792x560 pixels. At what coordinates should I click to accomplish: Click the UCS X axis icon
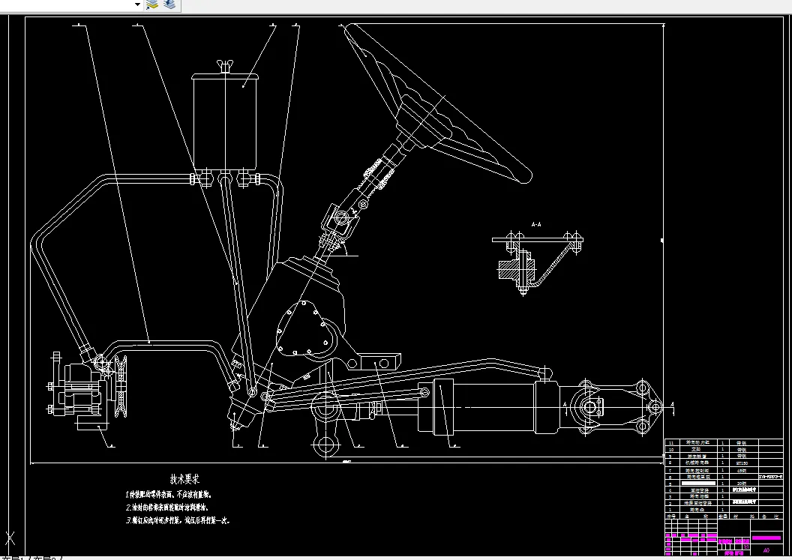[10, 538]
